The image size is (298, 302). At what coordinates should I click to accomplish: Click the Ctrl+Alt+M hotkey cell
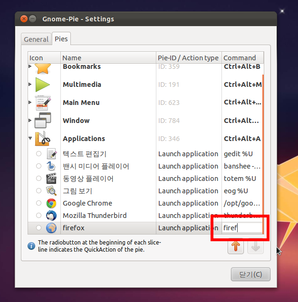(242, 85)
